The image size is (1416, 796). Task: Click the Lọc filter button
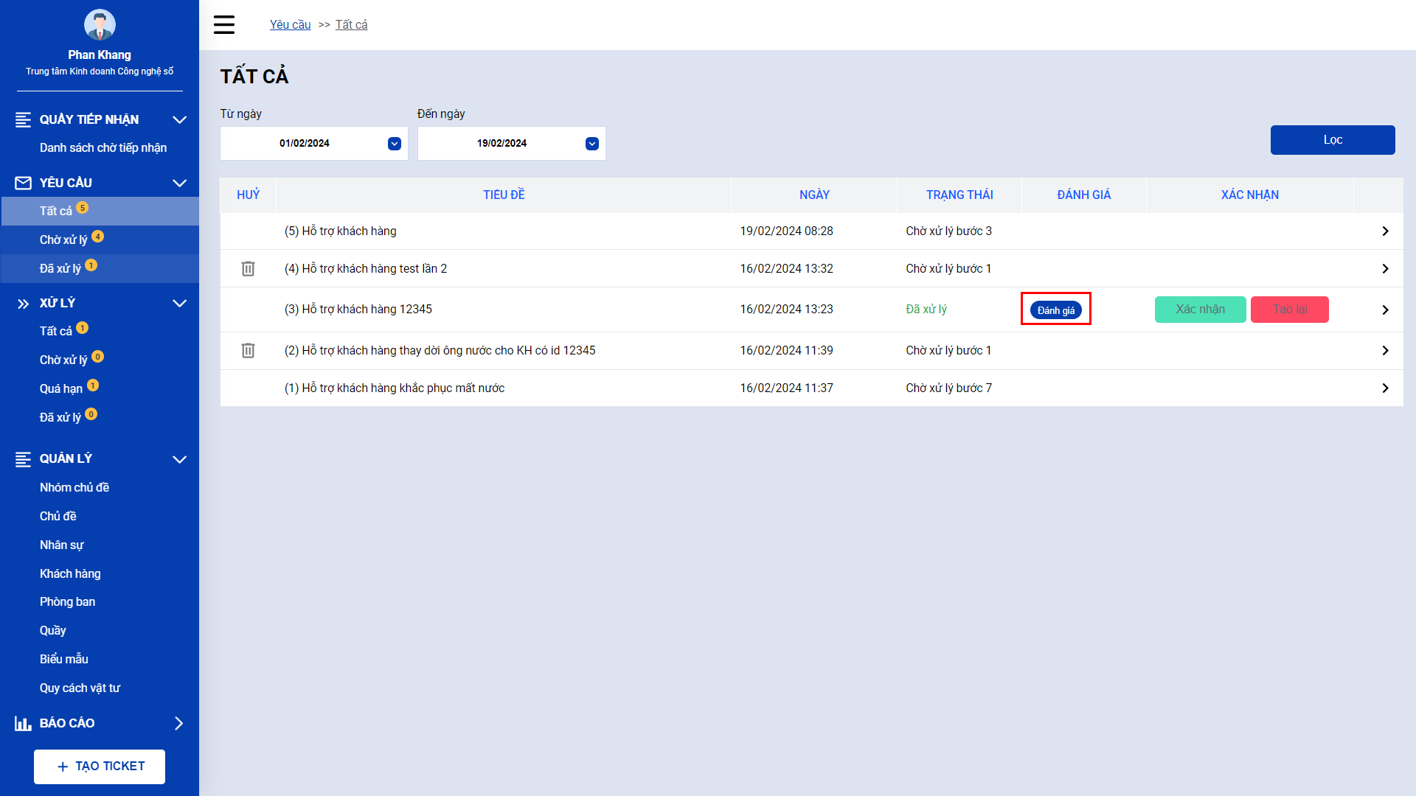1333,140
